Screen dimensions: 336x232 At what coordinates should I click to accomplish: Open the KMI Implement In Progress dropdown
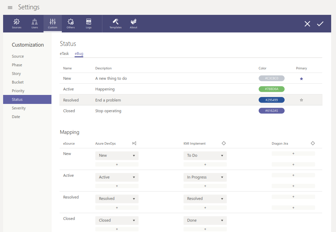tap(205, 177)
